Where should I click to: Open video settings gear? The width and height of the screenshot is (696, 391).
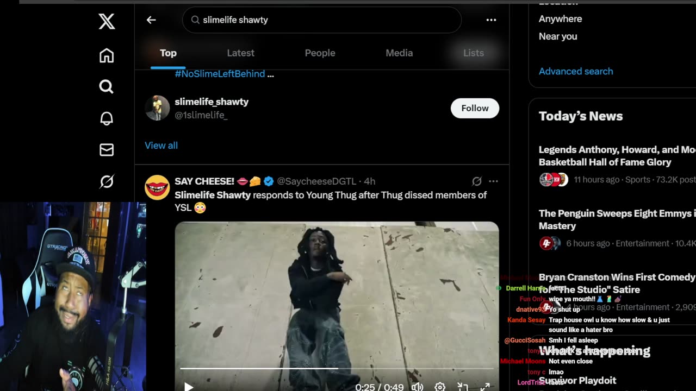[440, 387]
